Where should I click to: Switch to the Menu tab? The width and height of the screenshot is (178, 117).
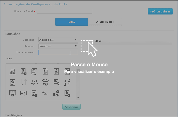pos(72,22)
